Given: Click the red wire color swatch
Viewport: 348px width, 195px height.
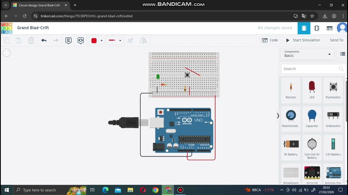Looking at the screenshot, I should (94, 41).
